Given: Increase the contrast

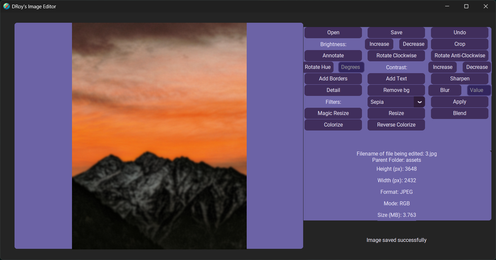Looking at the screenshot, I should tap(443, 67).
